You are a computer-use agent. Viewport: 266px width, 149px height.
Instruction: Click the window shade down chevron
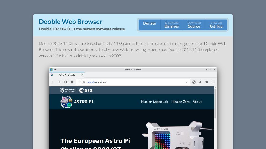coord(207,70)
